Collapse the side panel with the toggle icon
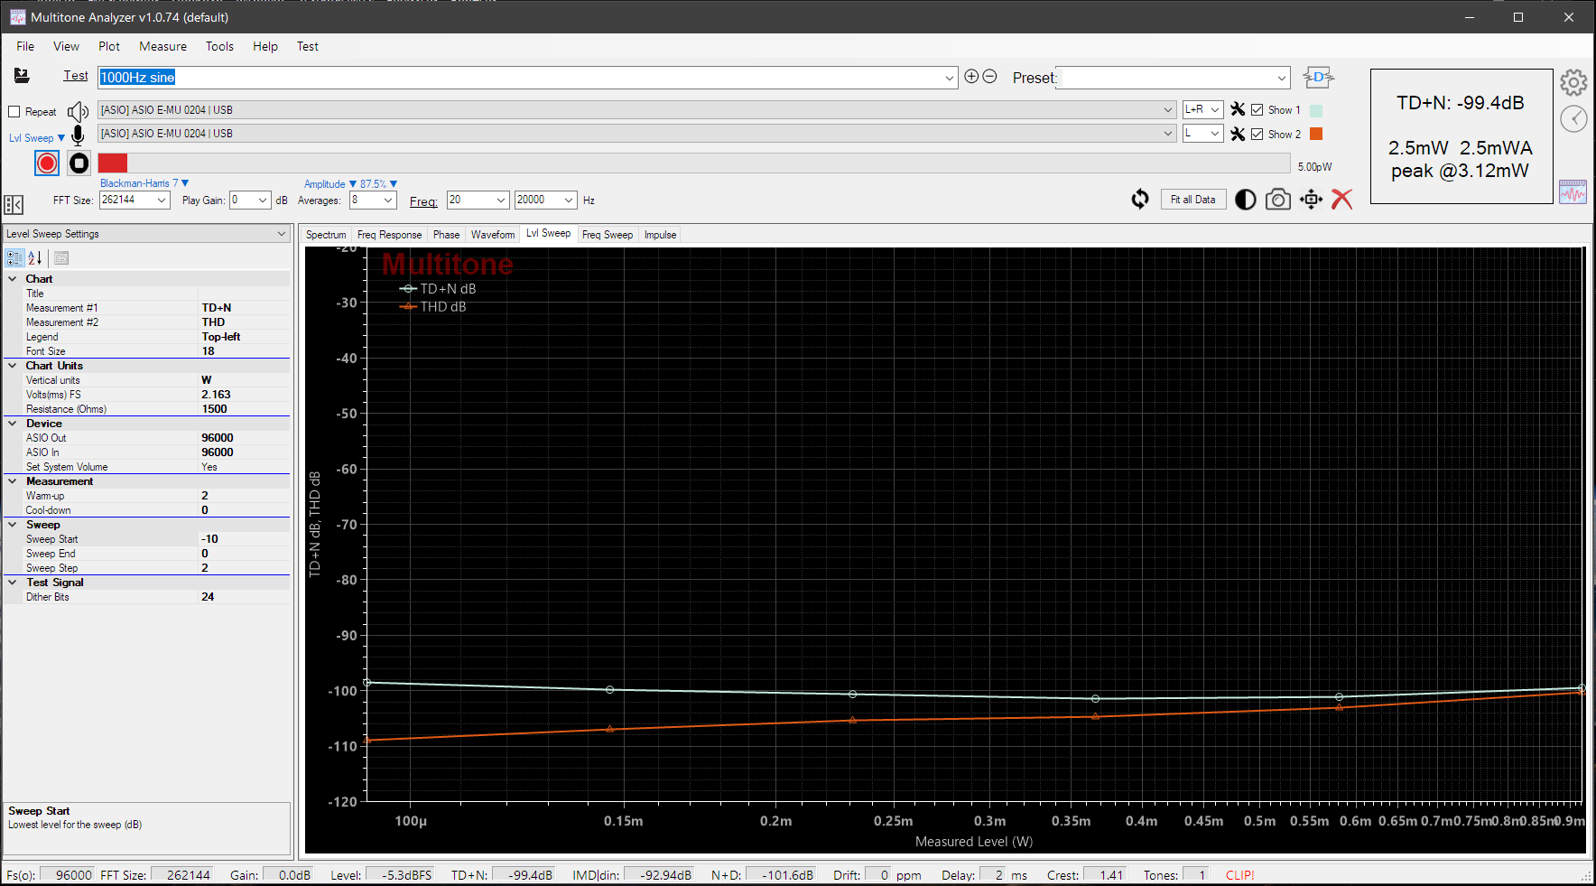This screenshot has width=1596, height=886. pos(14,205)
